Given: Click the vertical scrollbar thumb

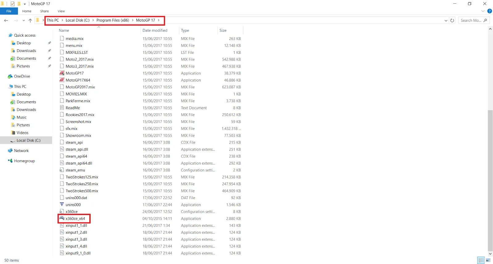Looking at the screenshot, I should (x=490, y=181).
